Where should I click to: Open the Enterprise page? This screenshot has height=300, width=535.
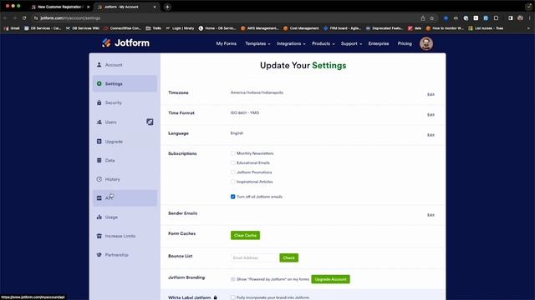coord(379,43)
